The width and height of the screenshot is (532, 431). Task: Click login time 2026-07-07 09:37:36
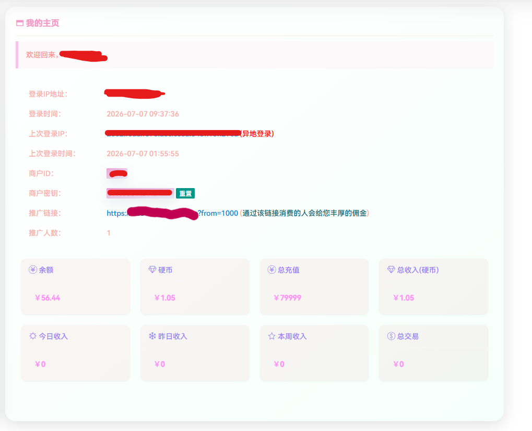[143, 114]
